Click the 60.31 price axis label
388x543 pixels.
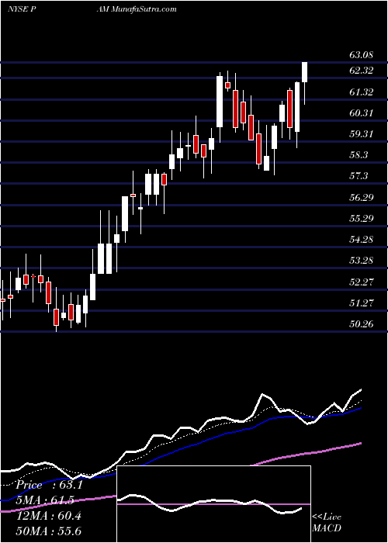pyautogui.click(x=361, y=113)
